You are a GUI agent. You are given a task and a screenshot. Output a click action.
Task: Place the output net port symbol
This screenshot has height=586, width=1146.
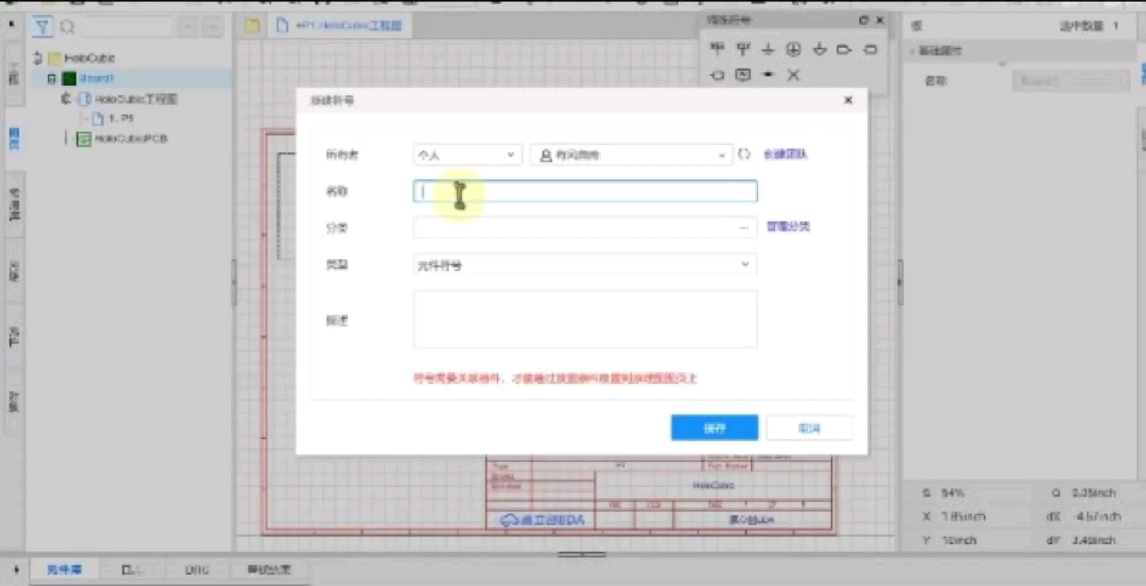pos(844,49)
